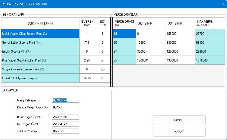Click the 15 percent tax rate cell
The width and height of the screenshot is (227, 140).
[124, 34]
